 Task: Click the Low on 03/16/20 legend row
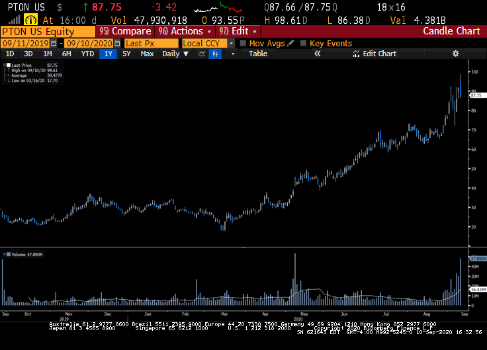[33, 81]
